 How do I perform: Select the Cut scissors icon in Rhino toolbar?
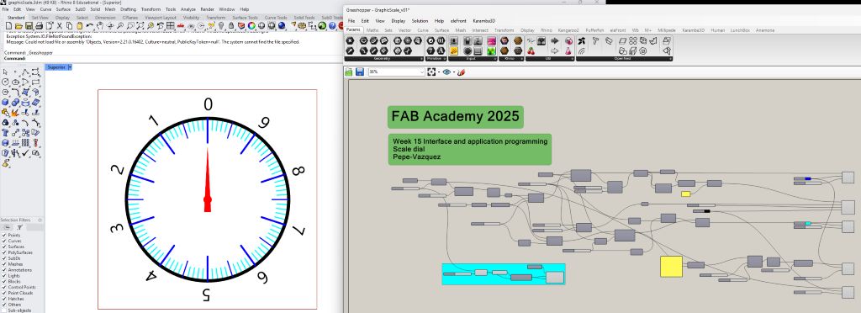(59, 26)
